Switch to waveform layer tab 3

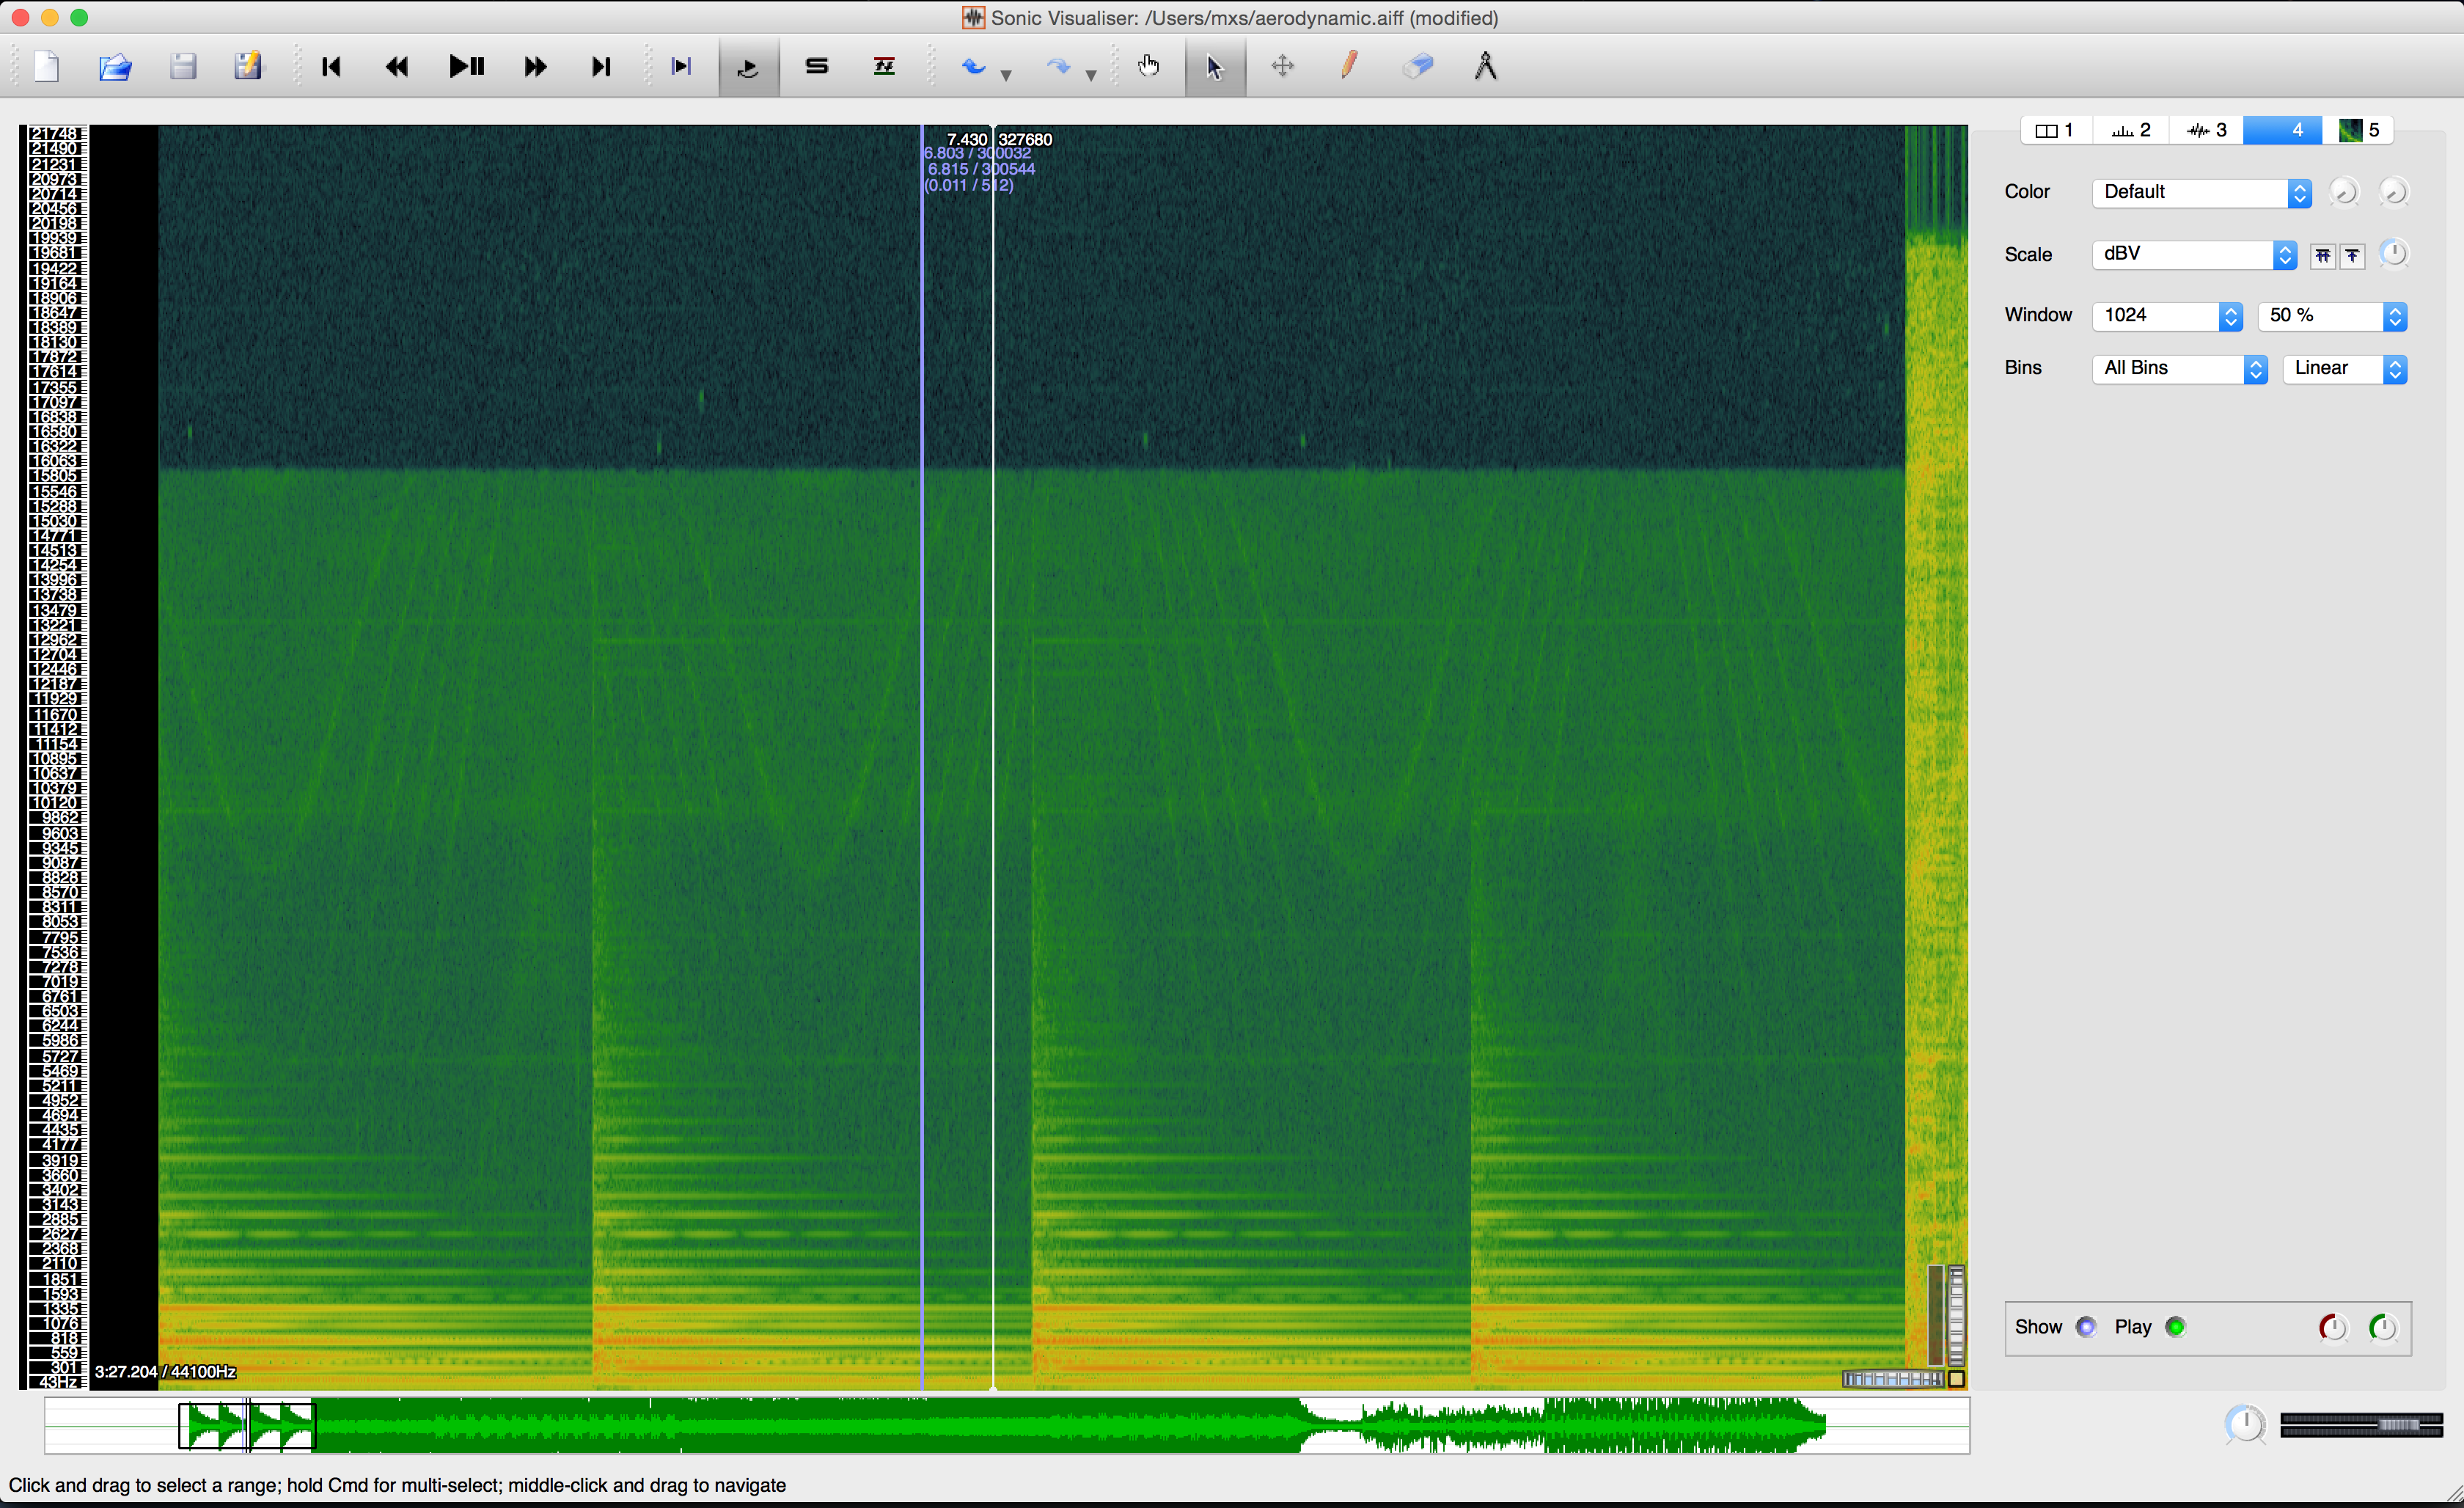(2206, 130)
